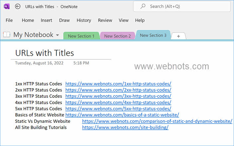Click text All Site Building Tutorials
Image resolution: width=234 pixels, height=146 pixels.
41,127
